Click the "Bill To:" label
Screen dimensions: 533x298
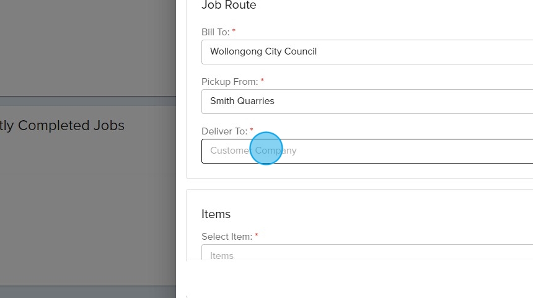click(x=215, y=32)
